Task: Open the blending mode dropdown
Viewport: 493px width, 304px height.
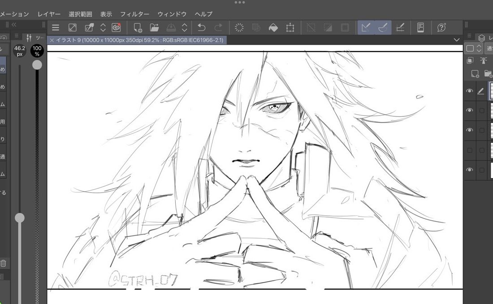Action: coord(489,48)
